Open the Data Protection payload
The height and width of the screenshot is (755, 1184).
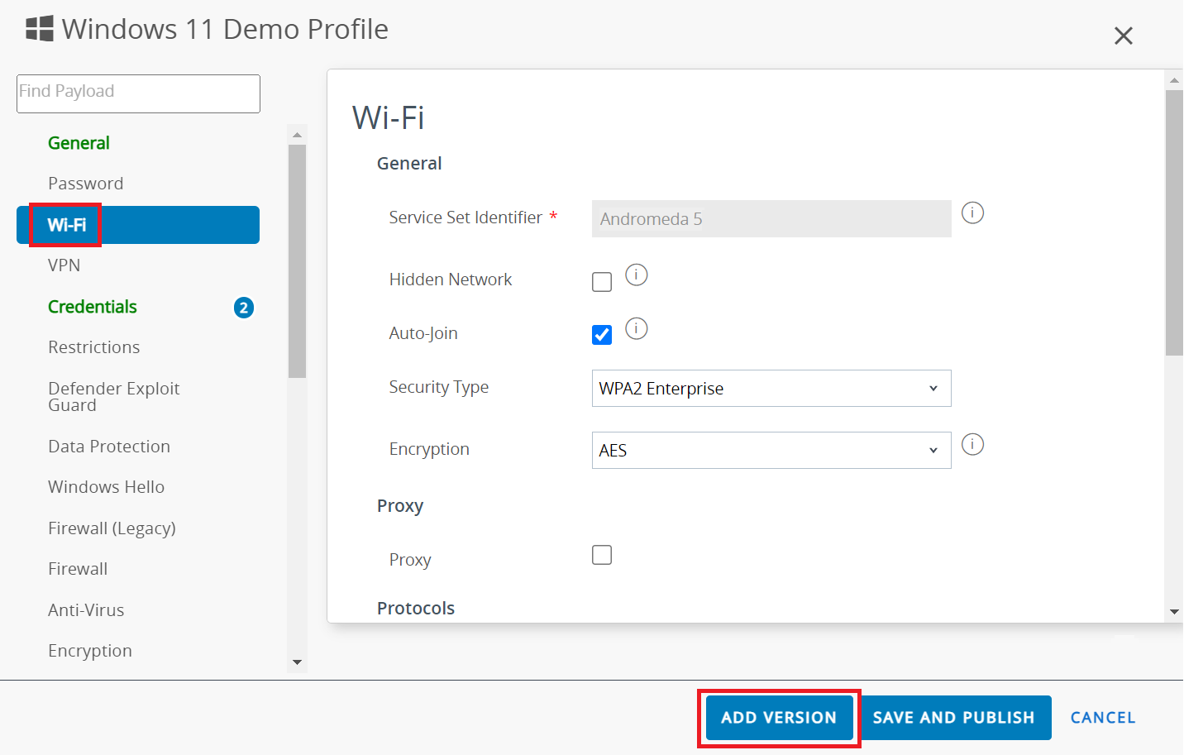(109, 447)
